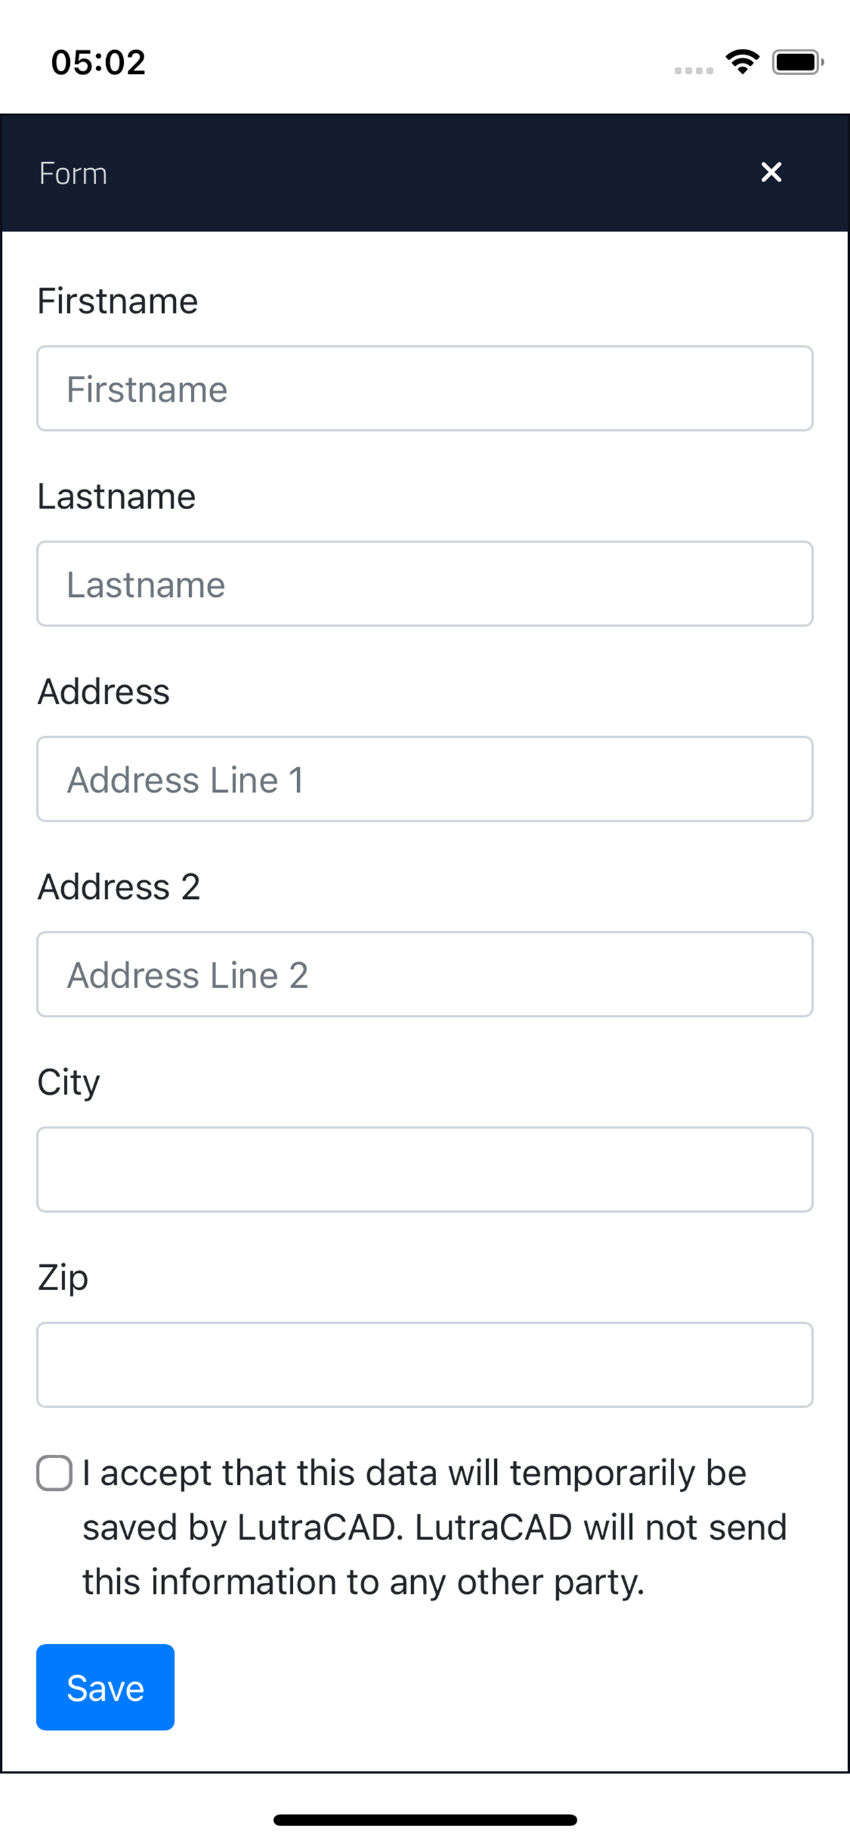Image resolution: width=850 pixels, height=1844 pixels.
Task: Tap the cellular signal dots icon
Action: (x=693, y=70)
